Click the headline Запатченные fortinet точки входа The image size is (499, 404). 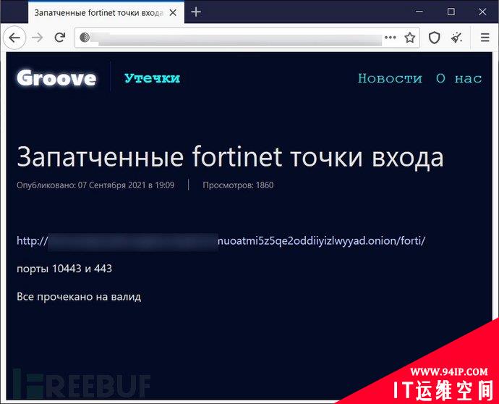[x=230, y=157]
